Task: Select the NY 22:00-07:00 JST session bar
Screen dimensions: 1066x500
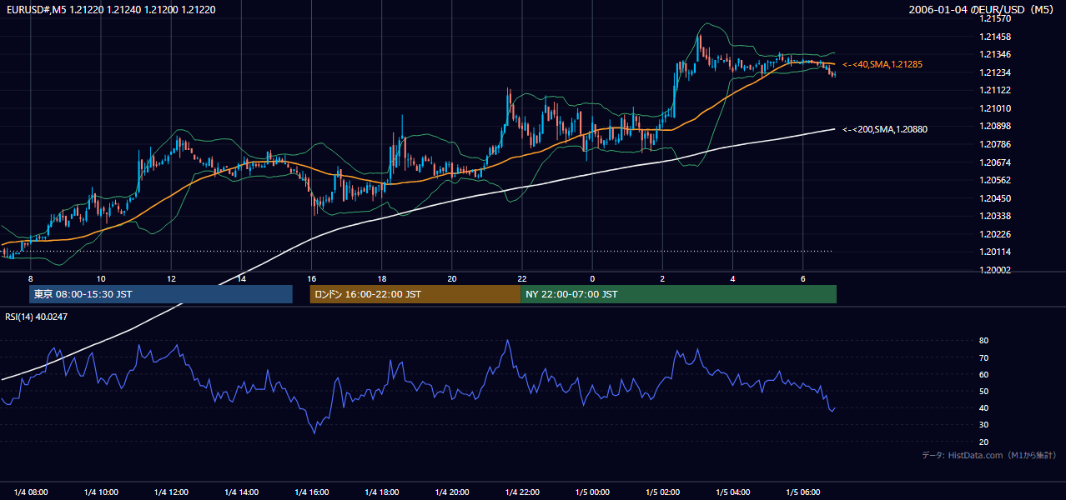Action: point(678,294)
